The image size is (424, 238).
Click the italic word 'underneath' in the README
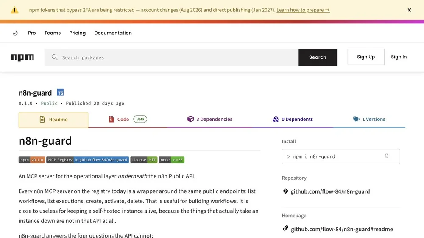[x=132, y=176]
